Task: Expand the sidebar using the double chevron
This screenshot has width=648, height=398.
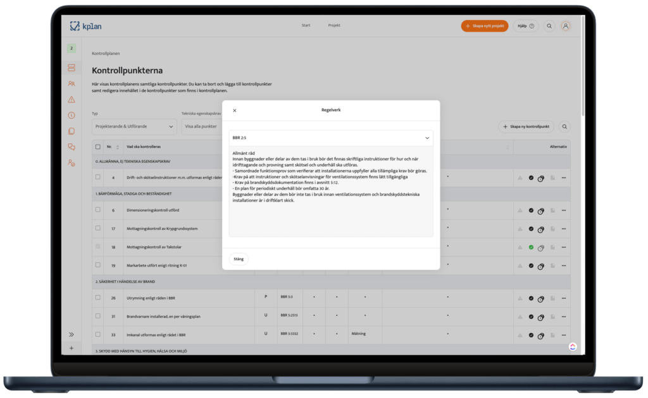Action: (x=72, y=334)
